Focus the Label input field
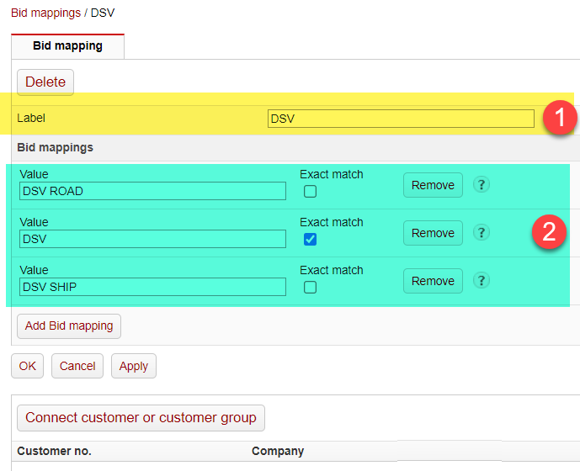This screenshot has width=580, height=471. (401, 119)
